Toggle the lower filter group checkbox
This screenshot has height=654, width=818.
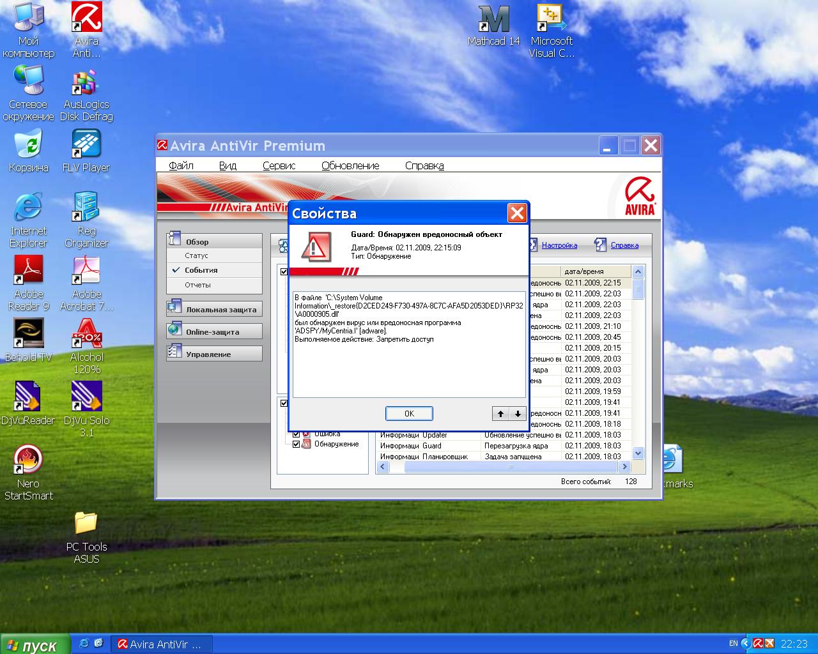(284, 403)
